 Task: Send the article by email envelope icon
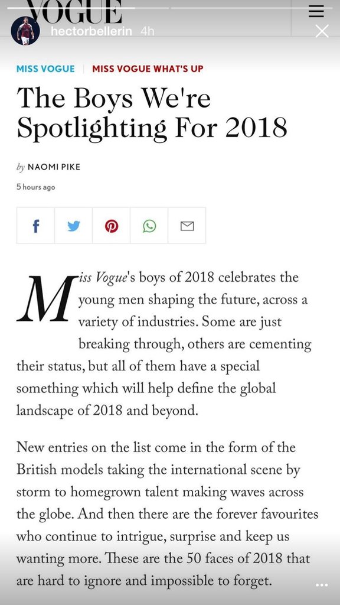point(187,226)
